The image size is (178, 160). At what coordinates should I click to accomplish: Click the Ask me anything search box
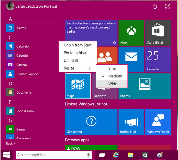pyautogui.click(x=54, y=155)
